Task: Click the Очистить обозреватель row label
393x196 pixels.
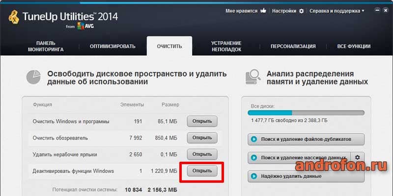Action: pos(60,138)
